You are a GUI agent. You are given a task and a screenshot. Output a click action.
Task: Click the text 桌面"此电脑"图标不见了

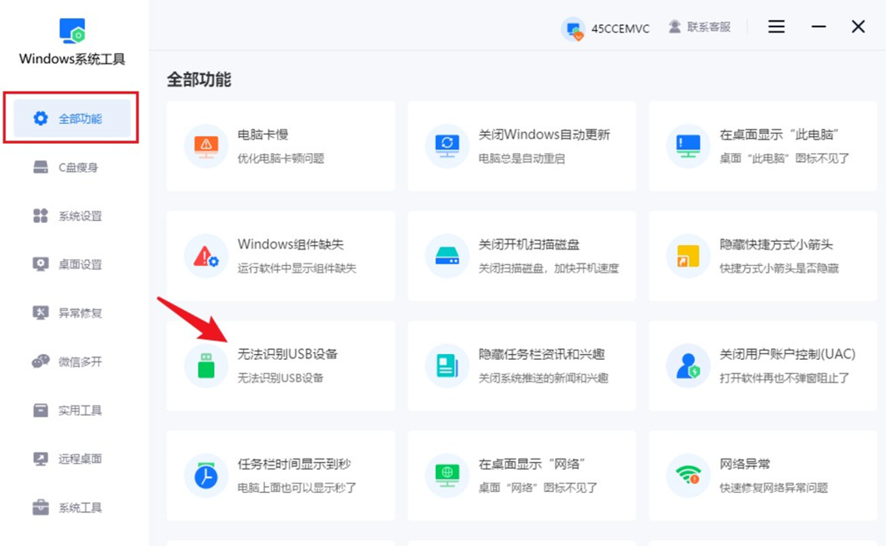coord(785,159)
